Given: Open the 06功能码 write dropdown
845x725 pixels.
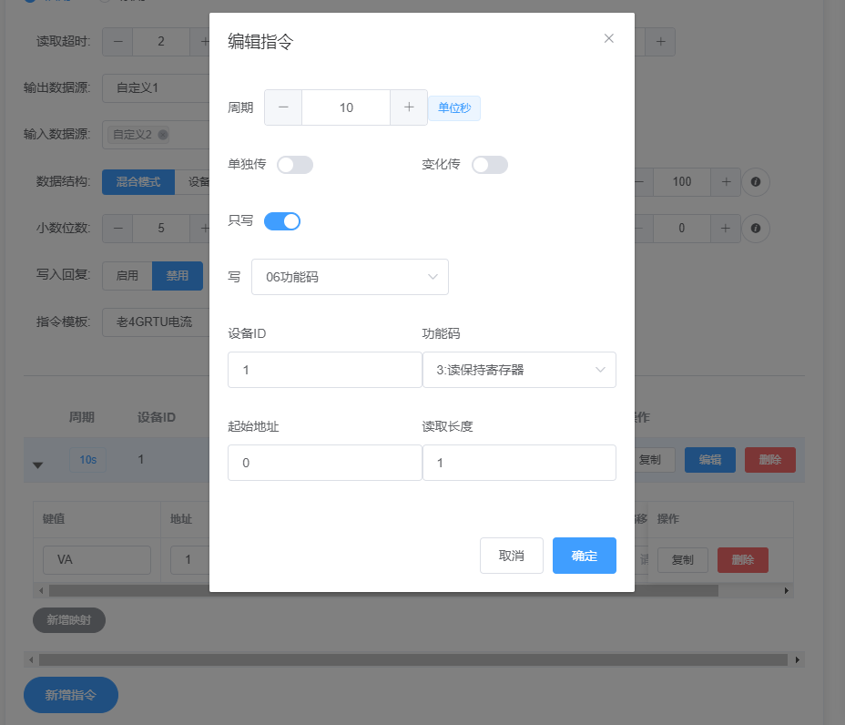Looking at the screenshot, I should click(350, 277).
